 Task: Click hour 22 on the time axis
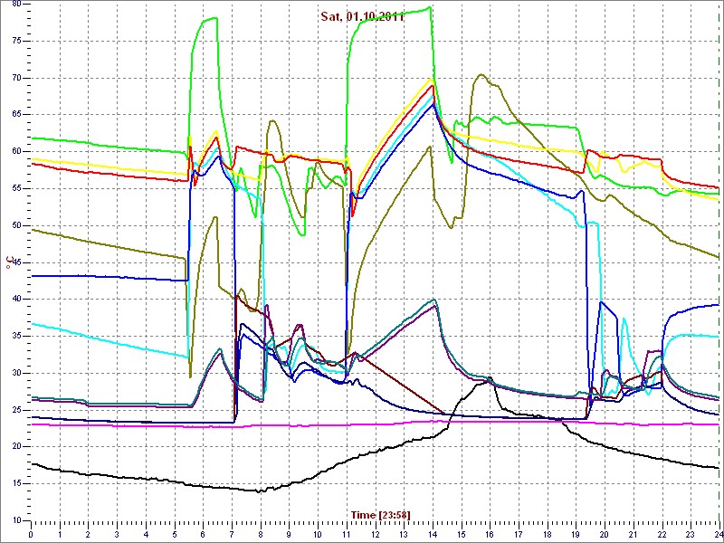coord(662,534)
